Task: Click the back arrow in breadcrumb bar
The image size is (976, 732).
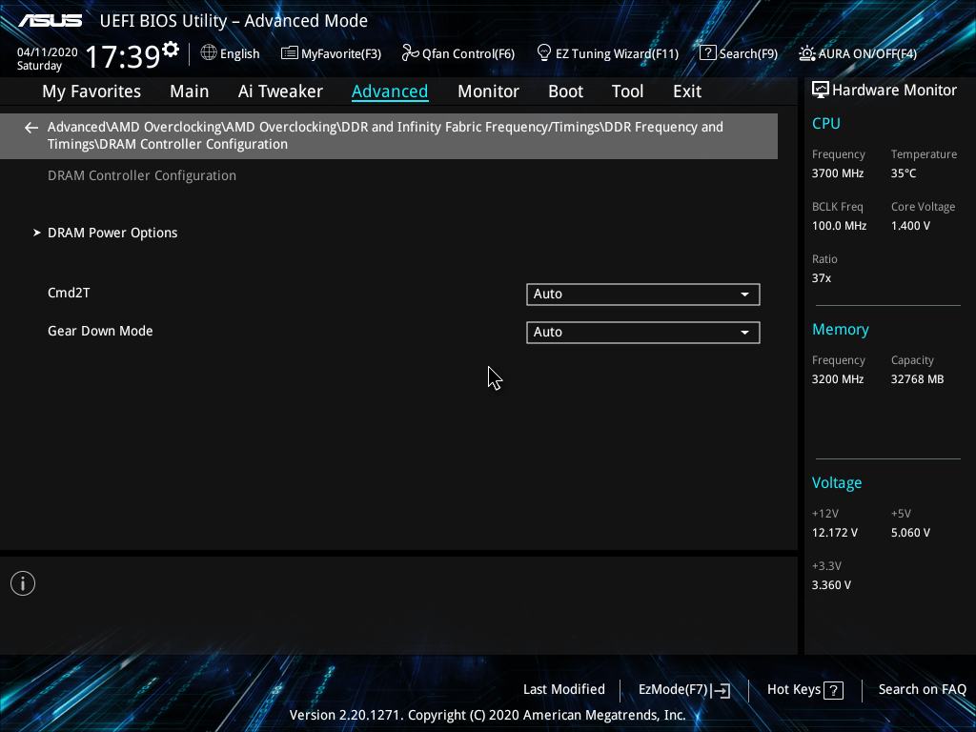Action: [31, 129]
